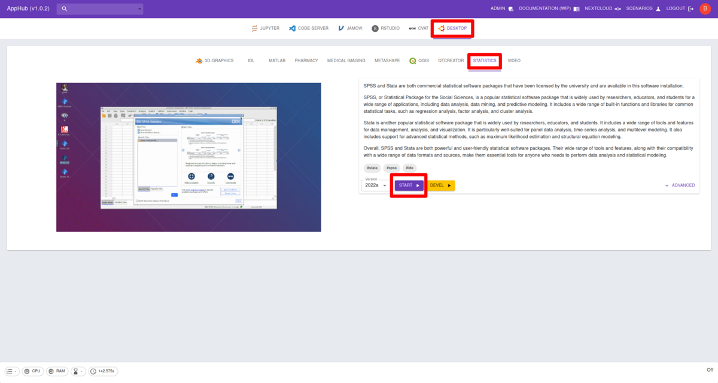The height and width of the screenshot is (383, 718).
Task: Open the Jupyter app tab
Action: tap(265, 28)
